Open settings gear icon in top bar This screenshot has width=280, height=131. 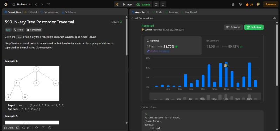click(240, 4)
